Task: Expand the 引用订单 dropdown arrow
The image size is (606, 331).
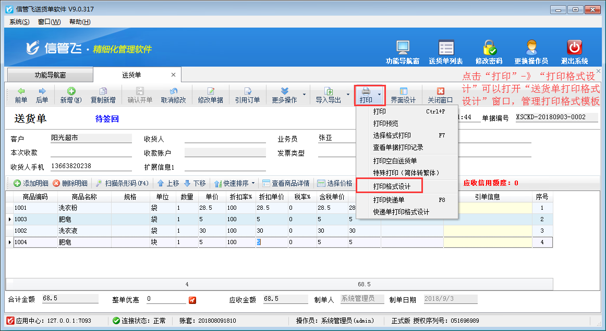Action: [x=248, y=95]
